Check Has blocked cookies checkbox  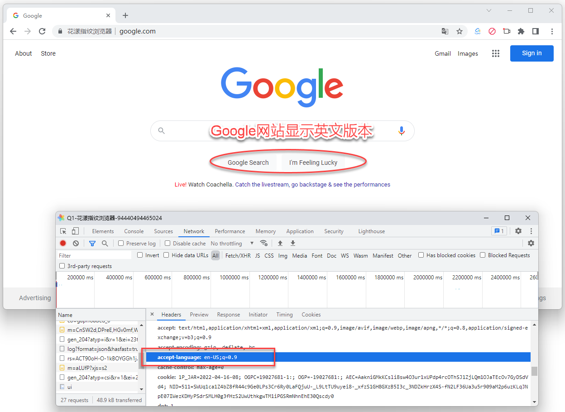pyautogui.click(x=421, y=255)
